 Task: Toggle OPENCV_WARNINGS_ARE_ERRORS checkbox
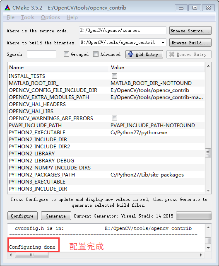114,118
